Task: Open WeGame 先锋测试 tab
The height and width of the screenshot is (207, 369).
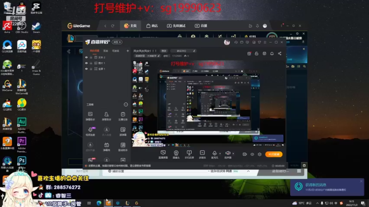Action: coord(176,26)
